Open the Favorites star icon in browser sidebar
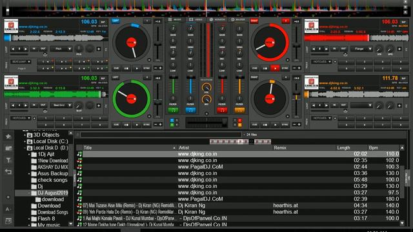This screenshot has height=232, width=413. [8, 136]
